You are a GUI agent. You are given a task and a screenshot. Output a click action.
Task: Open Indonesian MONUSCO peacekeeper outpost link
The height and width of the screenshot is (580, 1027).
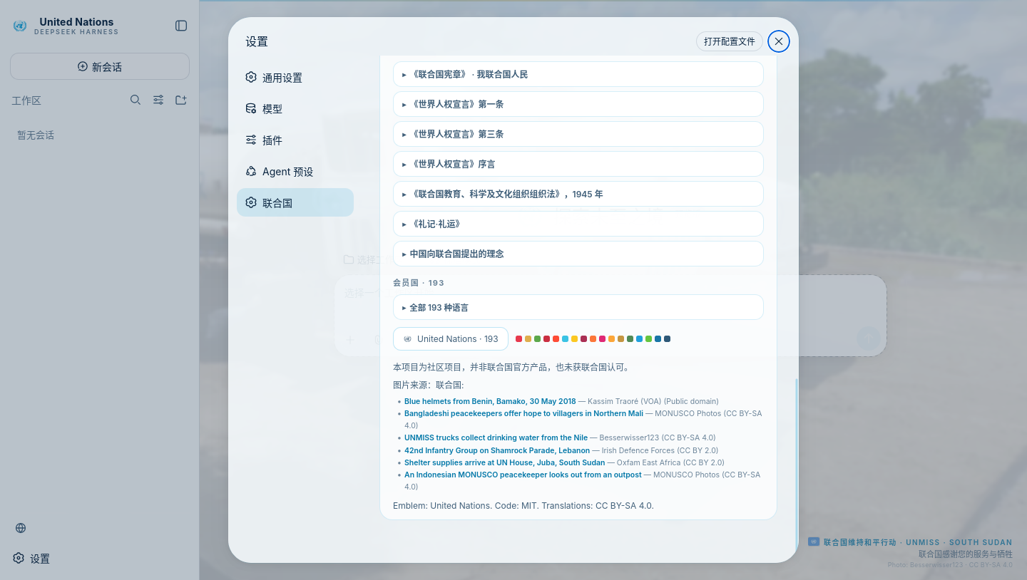523,475
